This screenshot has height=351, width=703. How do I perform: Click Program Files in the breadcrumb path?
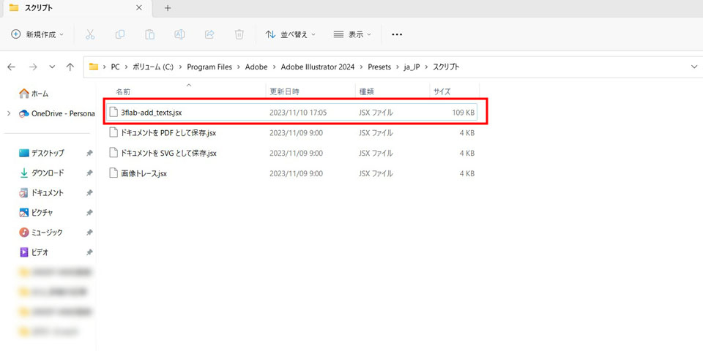coord(209,67)
